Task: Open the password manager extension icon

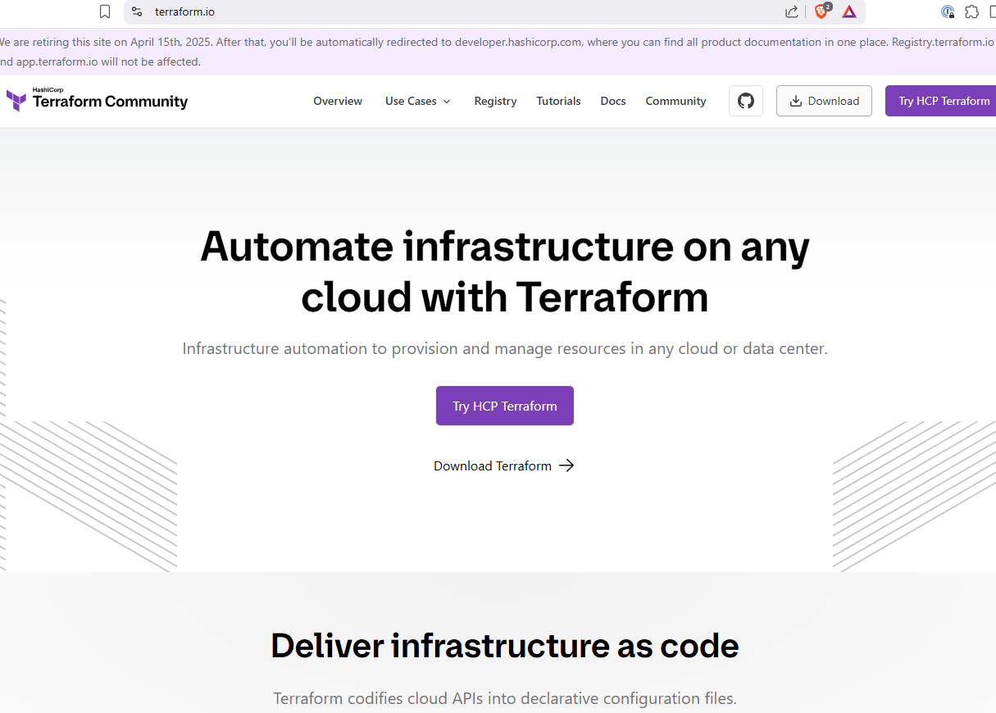Action: [948, 11]
